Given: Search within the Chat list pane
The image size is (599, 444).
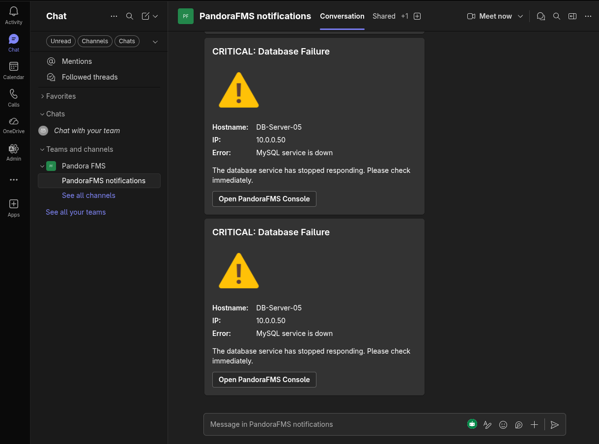Looking at the screenshot, I should [130, 16].
